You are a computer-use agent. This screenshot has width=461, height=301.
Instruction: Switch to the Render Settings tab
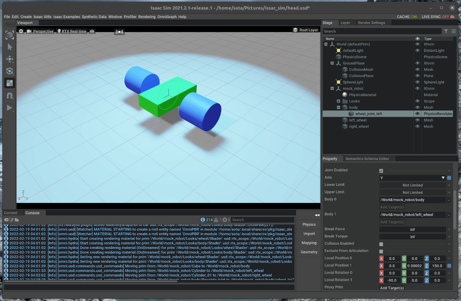coord(371,23)
